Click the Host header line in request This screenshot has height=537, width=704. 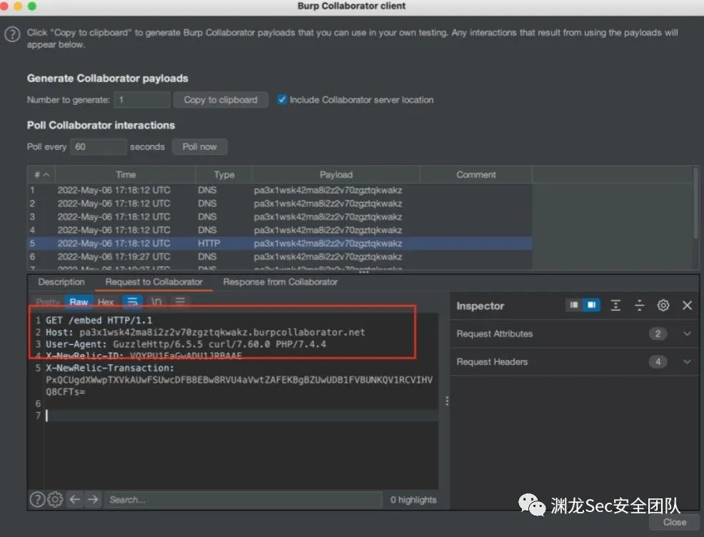(x=205, y=332)
